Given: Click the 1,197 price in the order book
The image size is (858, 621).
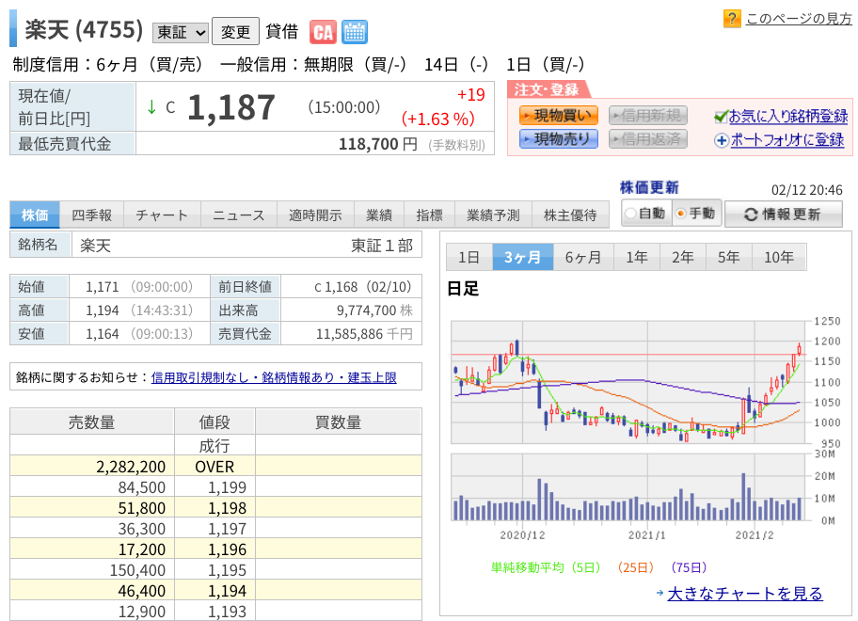Looking at the screenshot, I should click(227, 529).
